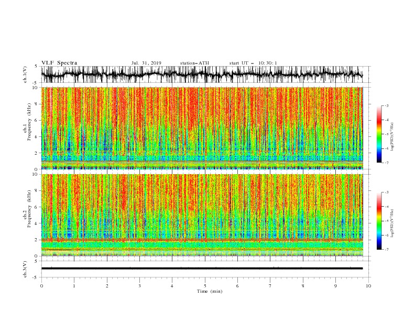
Task: Click the "VLF Spectra" title text
Action: point(59,63)
